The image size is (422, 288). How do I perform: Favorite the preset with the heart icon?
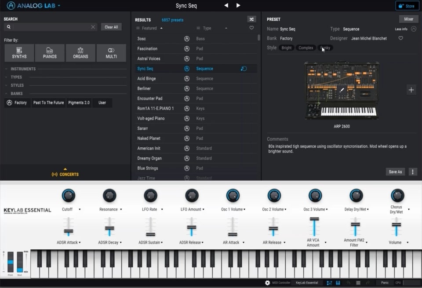pyautogui.click(x=400, y=38)
